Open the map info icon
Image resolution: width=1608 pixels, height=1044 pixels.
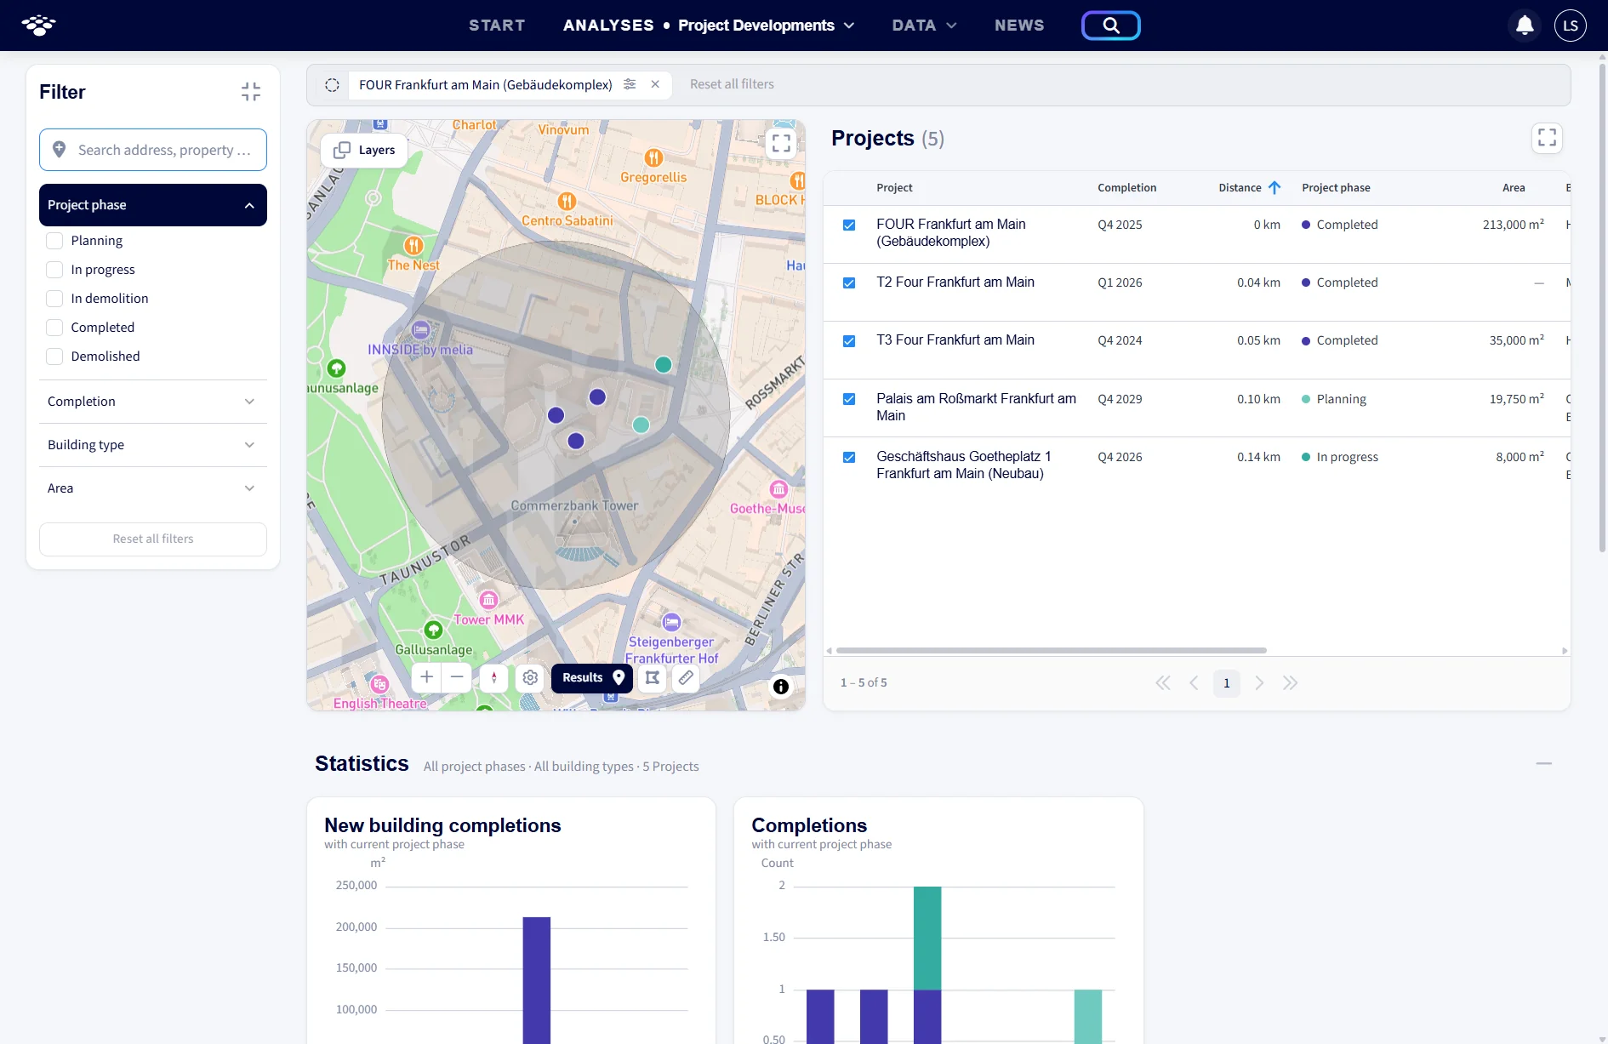pyautogui.click(x=781, y=687)
